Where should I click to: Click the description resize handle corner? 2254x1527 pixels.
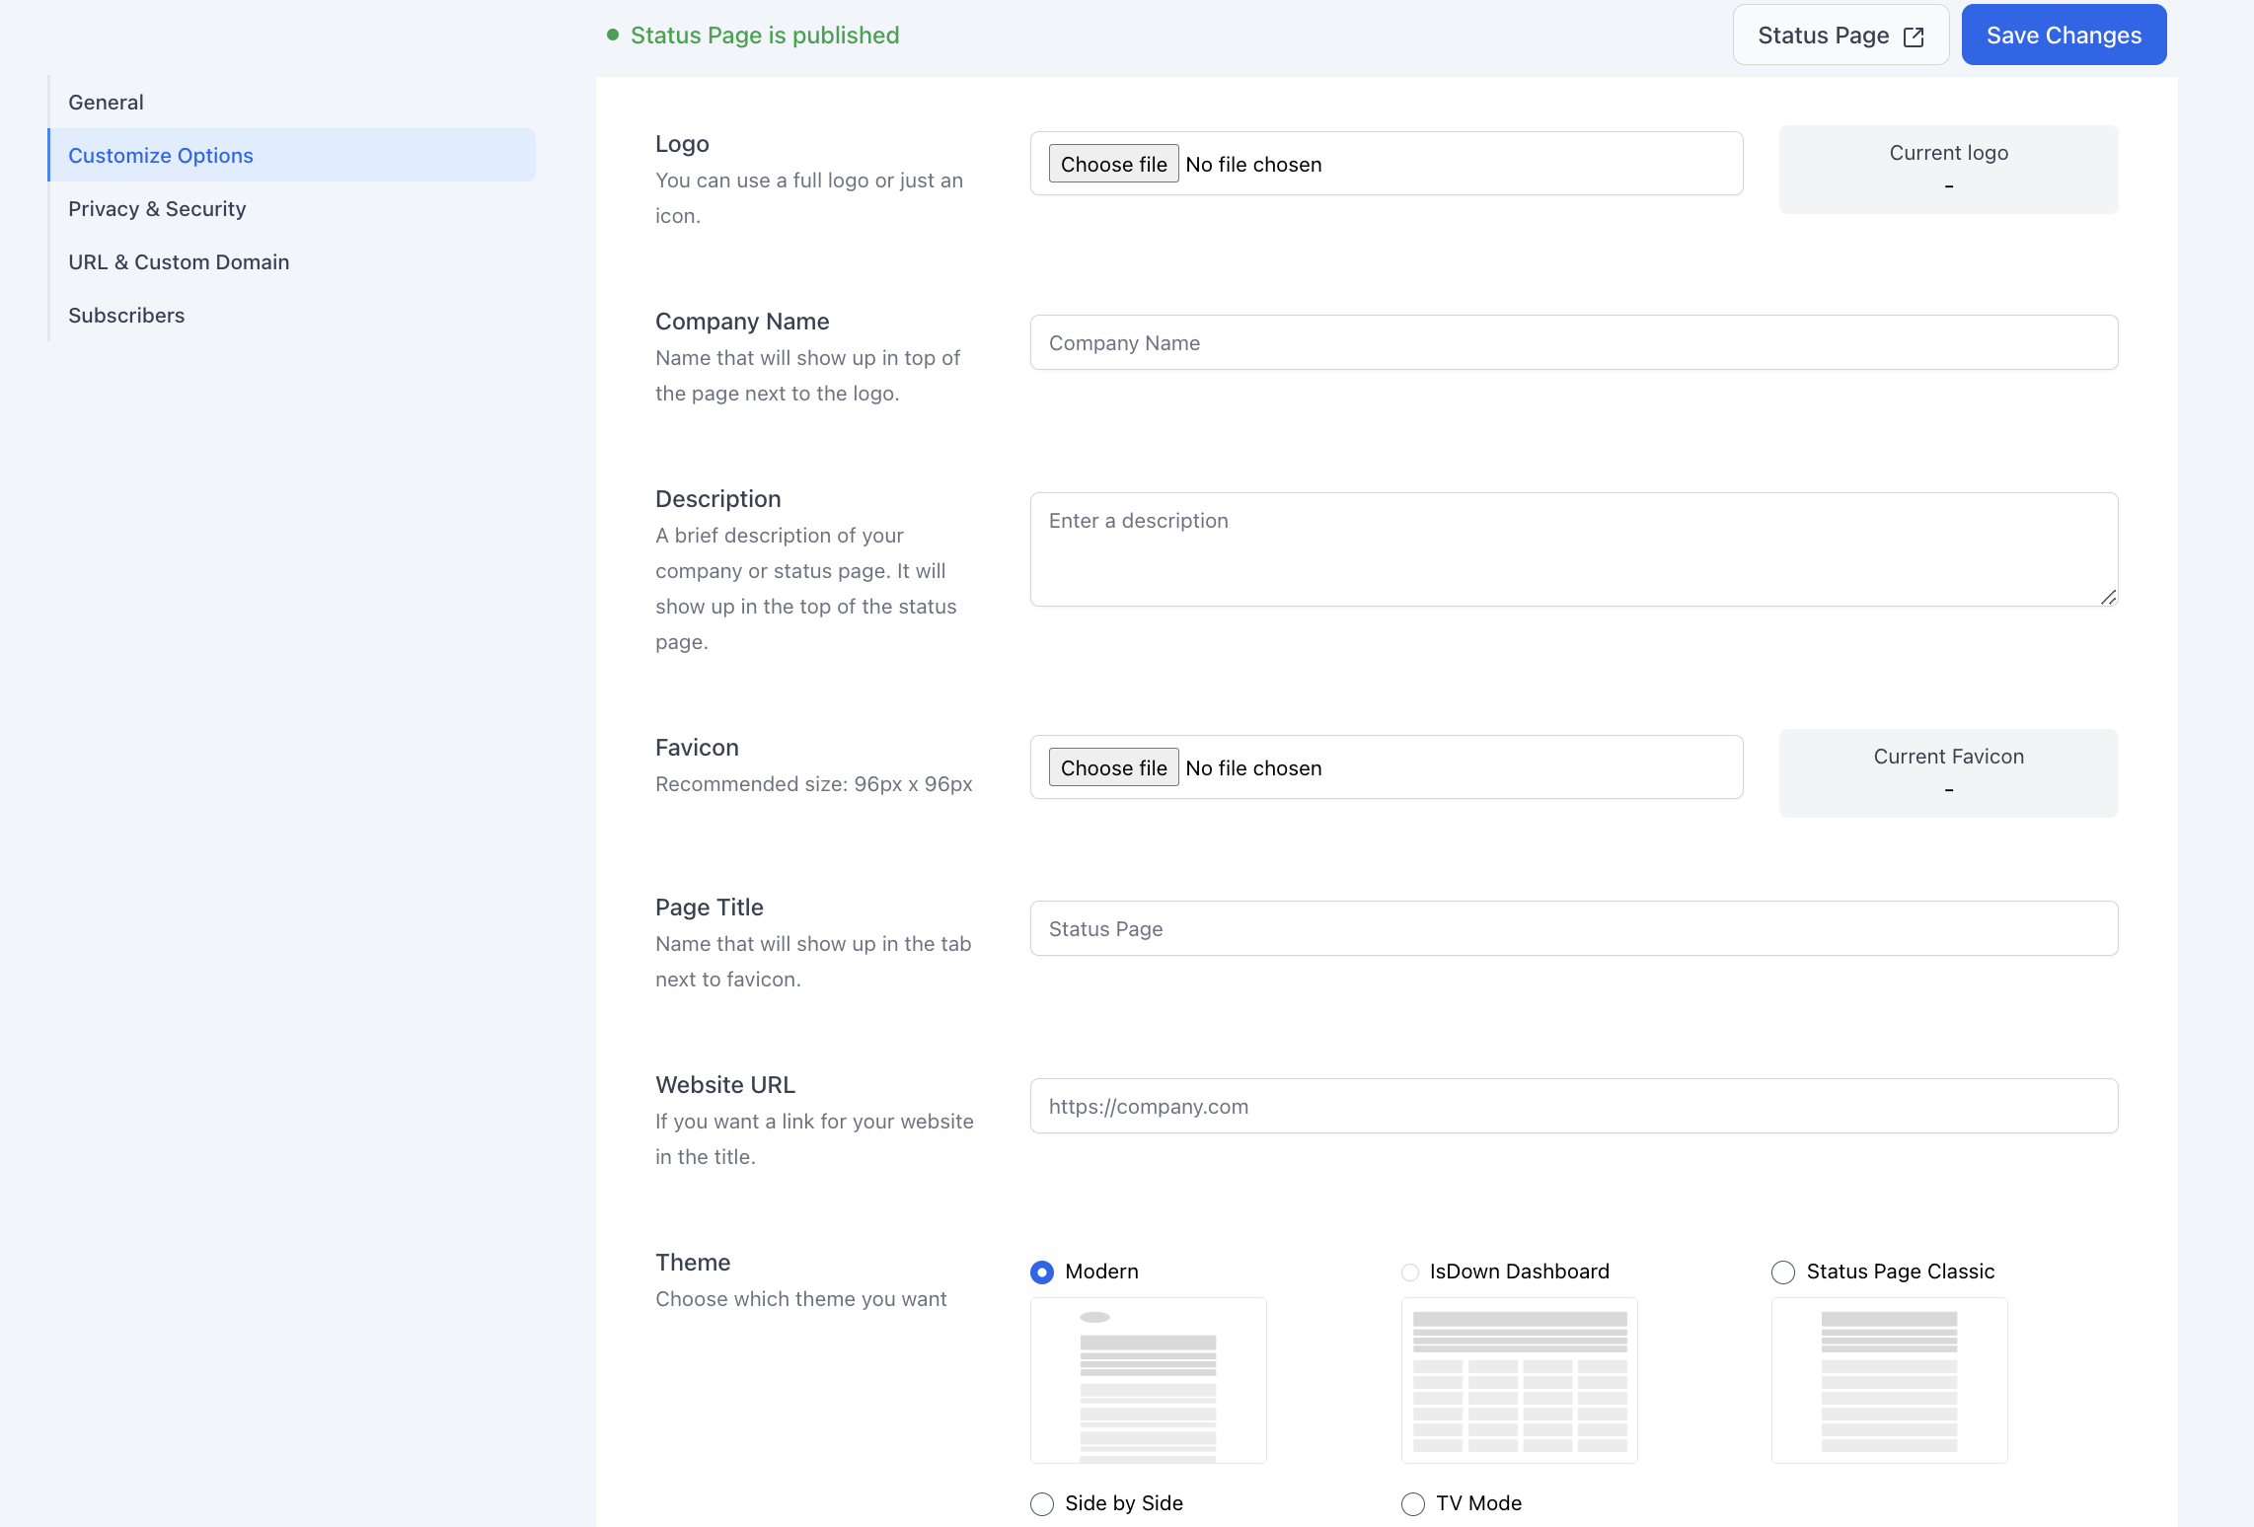pyautogui.click(x=2107, y=597)
